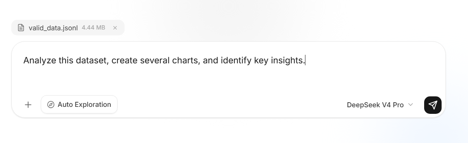Open the DeepSeek V4 Pro model selector

pos(380,105)
